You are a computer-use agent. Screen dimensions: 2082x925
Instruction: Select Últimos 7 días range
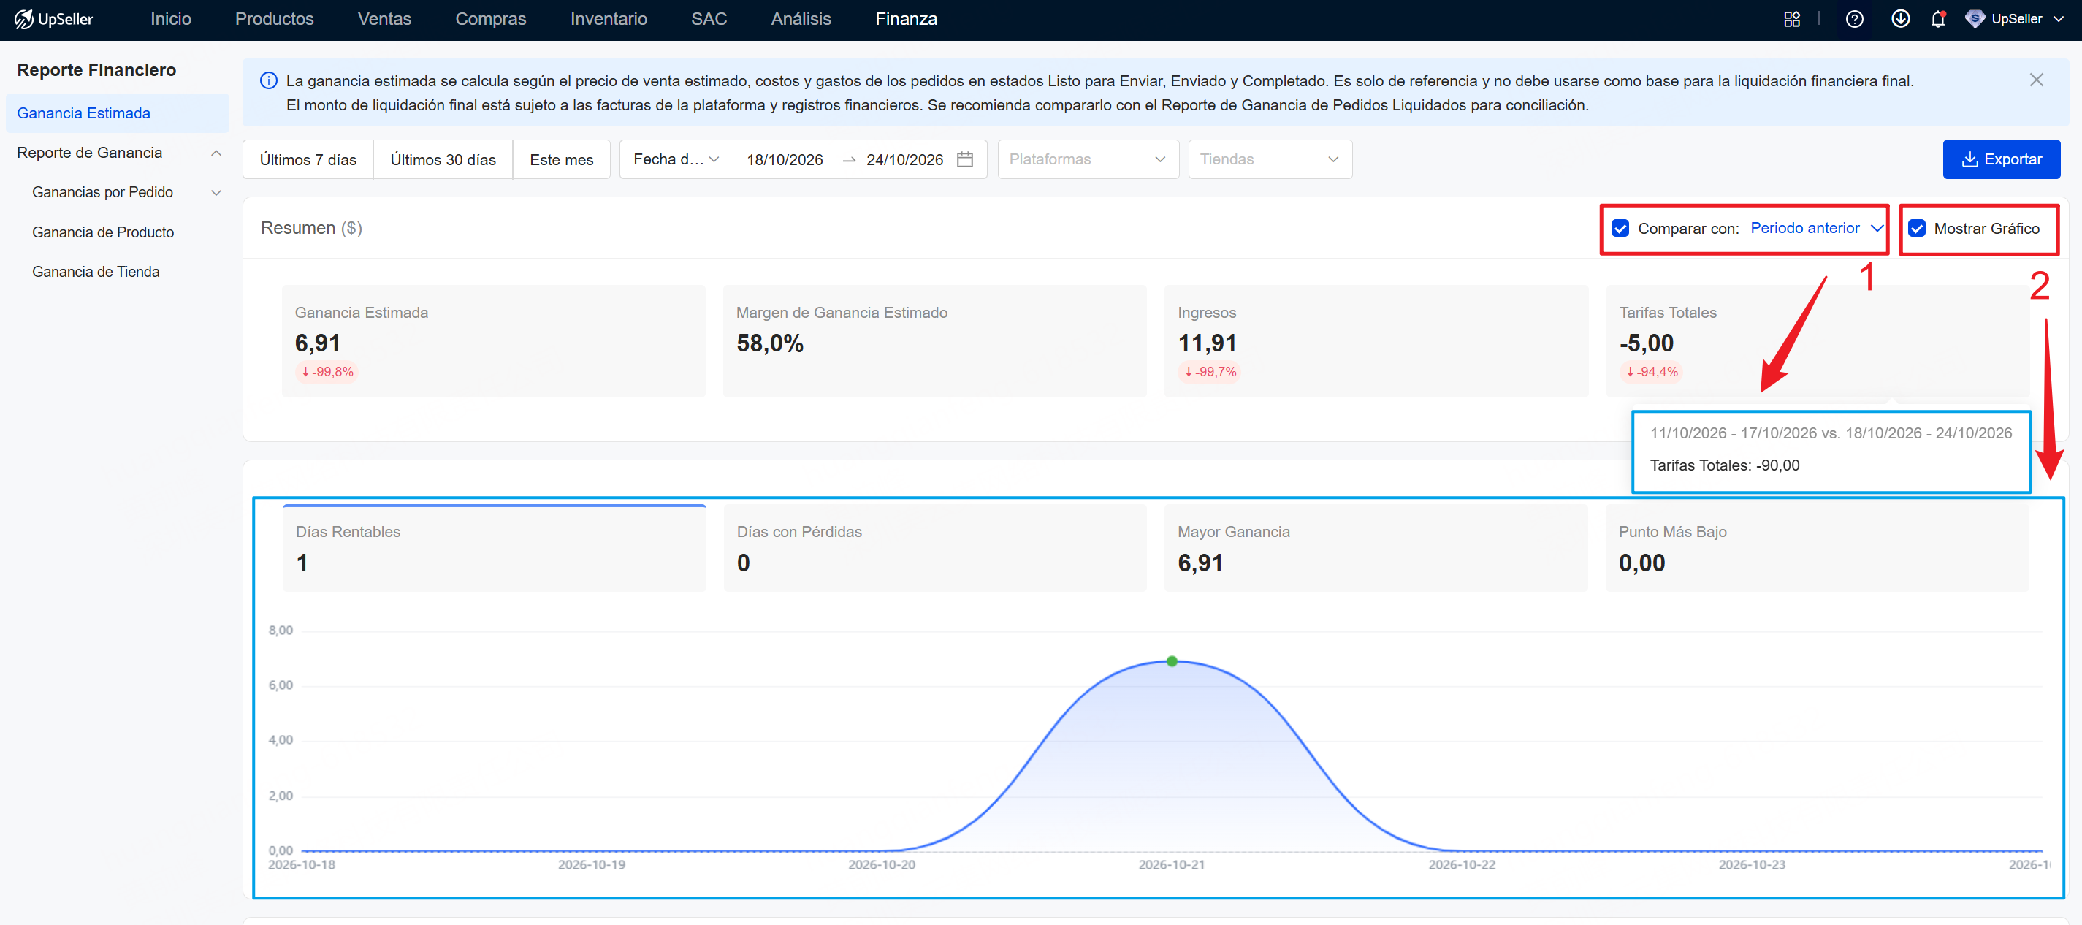(x=308, y=159)
